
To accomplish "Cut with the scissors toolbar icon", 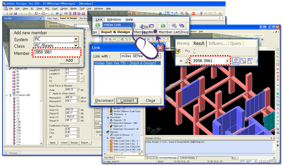I will point(21,13).
